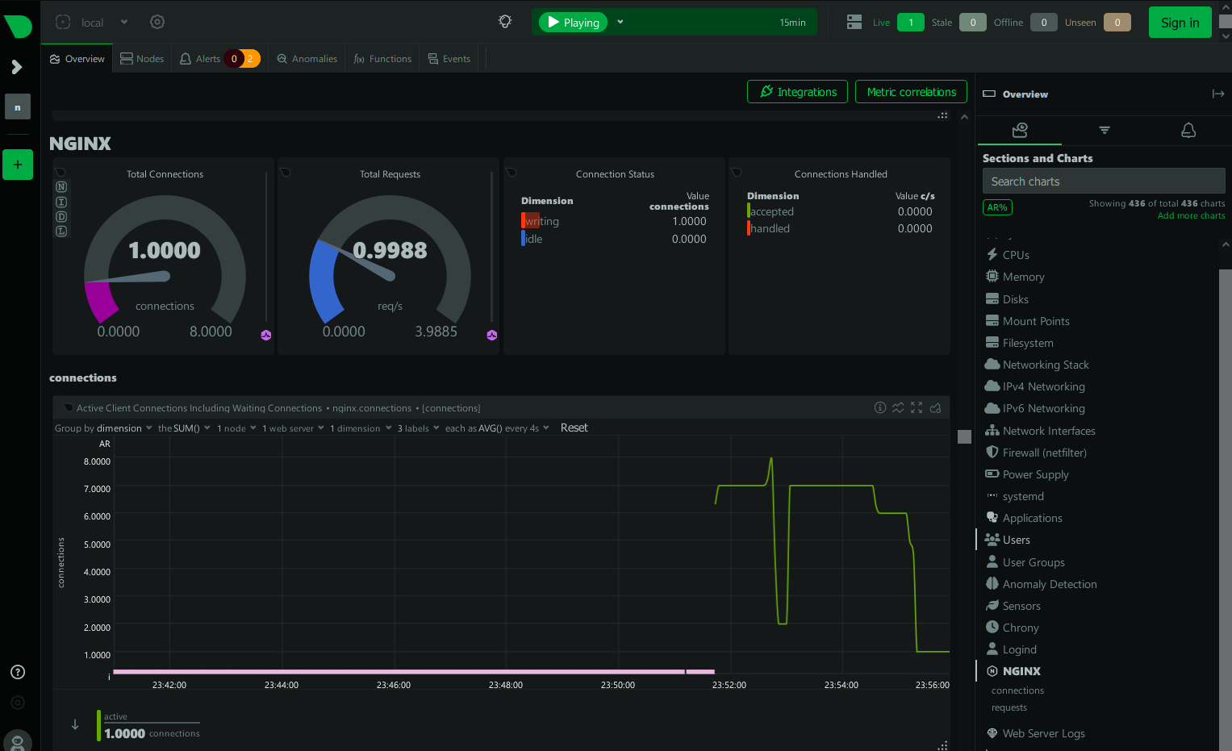Open dropdown arrow next to Playing
The height and width of the screenshot is (751, 1232).
click(620, 22)
